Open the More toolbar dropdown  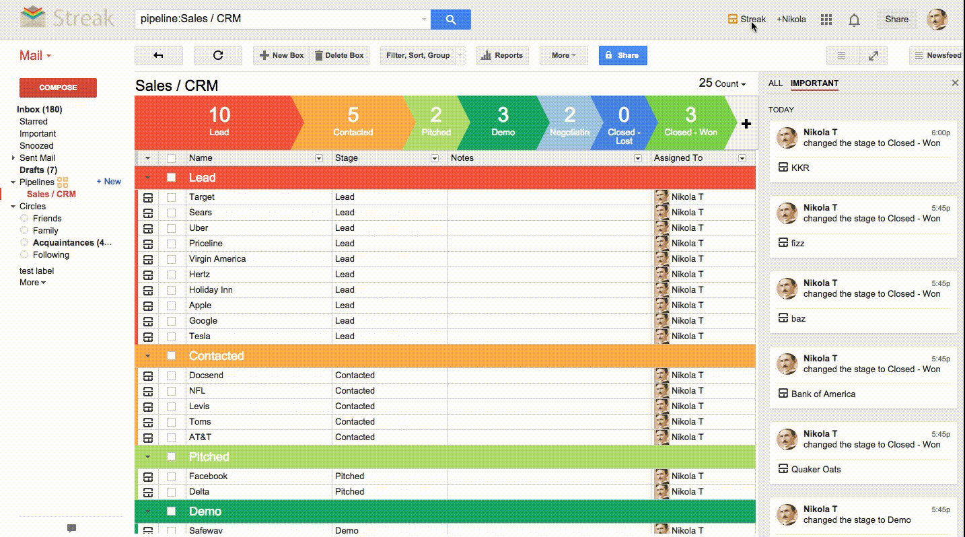tap(563, 55)
